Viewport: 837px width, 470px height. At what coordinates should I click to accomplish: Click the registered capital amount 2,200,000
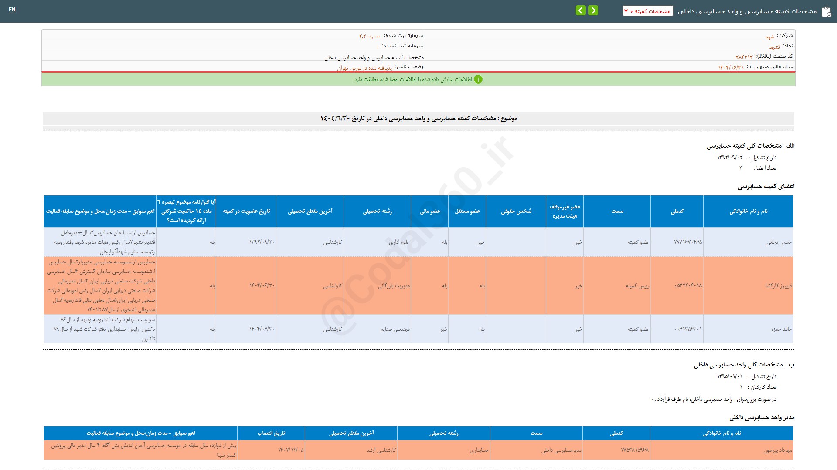tap(370, 36)
